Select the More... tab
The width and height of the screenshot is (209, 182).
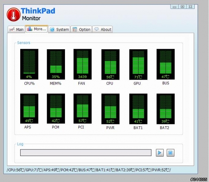tap(37, 29)
